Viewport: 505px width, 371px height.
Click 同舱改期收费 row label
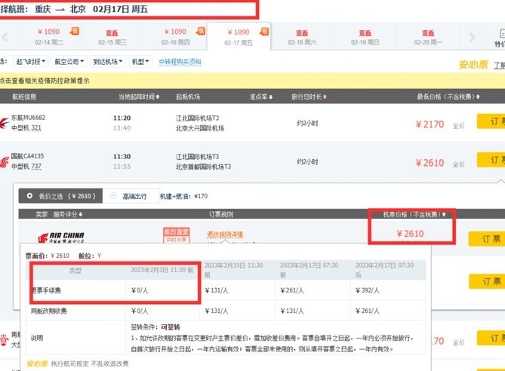point(48,311)
